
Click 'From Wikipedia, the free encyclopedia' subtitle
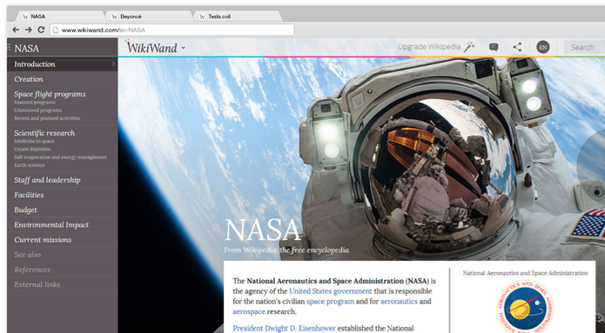(286, 250)
